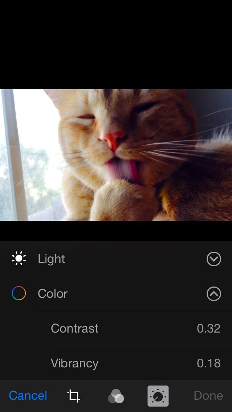Open the Contrast adjustment row
Viewport: 232px width, 412px height.
pos(141,329)
